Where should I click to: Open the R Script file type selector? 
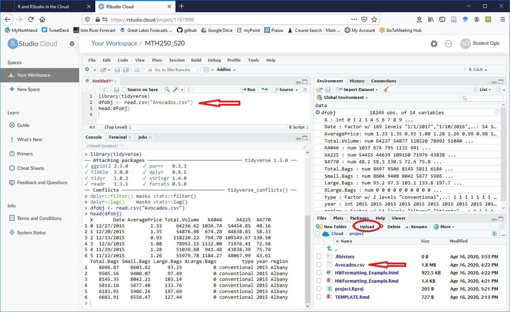click(x=298, y=127)
